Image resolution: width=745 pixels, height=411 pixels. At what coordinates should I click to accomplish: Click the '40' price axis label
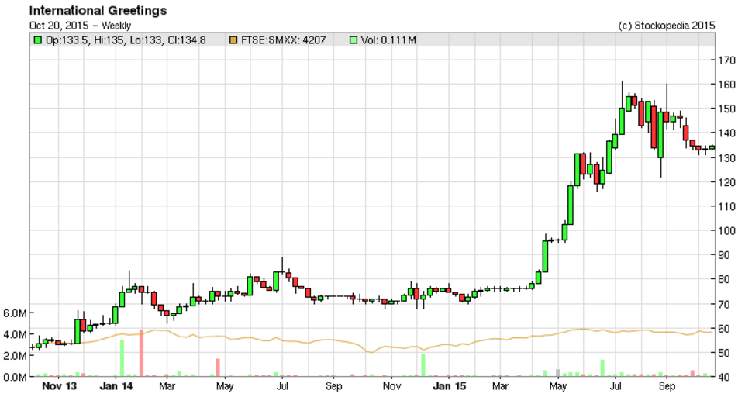click(724, 377)
